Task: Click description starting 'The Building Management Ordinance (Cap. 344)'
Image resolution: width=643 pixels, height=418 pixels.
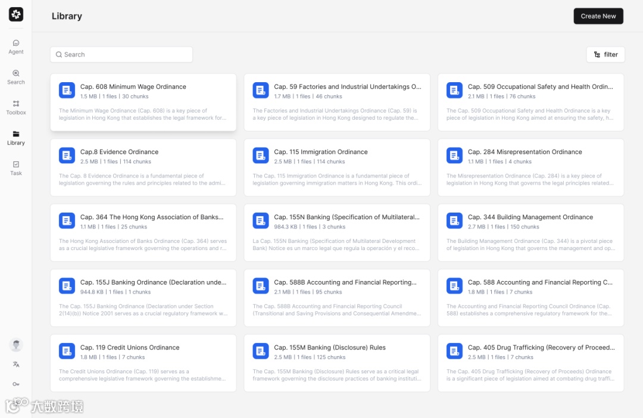Action: click(530, 245)
